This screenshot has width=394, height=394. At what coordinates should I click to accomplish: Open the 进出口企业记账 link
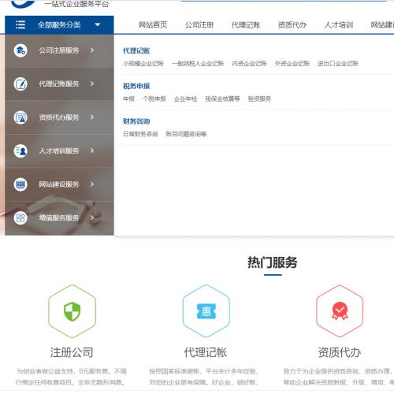coord(338,63)
